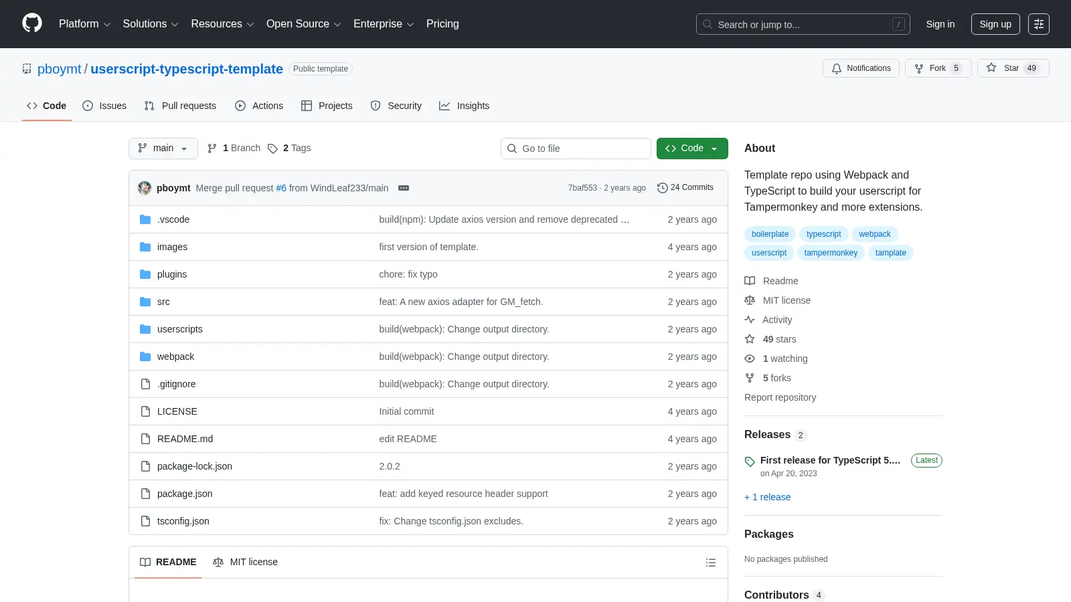Open the webpack folder
The width and height of the screenshot is (1071, 602).
pos(175,357)
